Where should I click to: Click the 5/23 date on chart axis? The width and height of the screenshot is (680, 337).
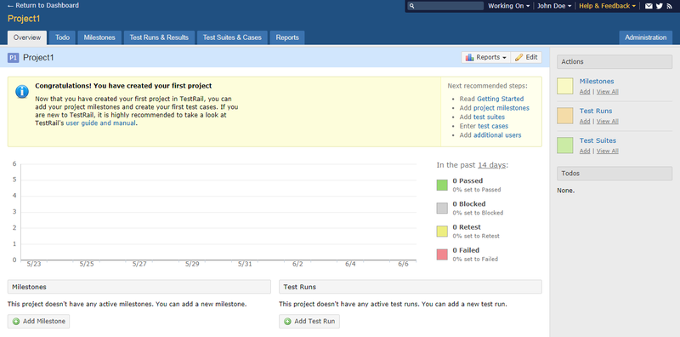pyautogui.click(x=33, y=264)
